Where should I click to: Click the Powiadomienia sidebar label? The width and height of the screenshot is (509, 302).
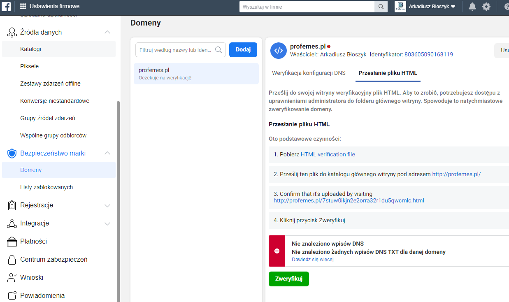pos(42,296)
